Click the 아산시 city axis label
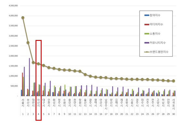Image resolution: width=192 pixels, height=123 pixels. (x=38, y=103)
